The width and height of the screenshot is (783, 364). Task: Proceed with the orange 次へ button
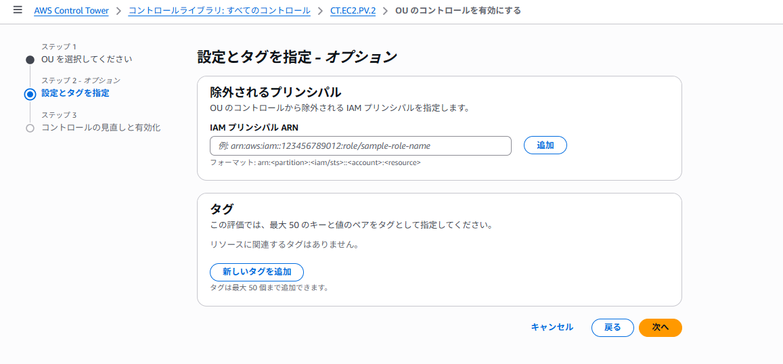[660, 327]
